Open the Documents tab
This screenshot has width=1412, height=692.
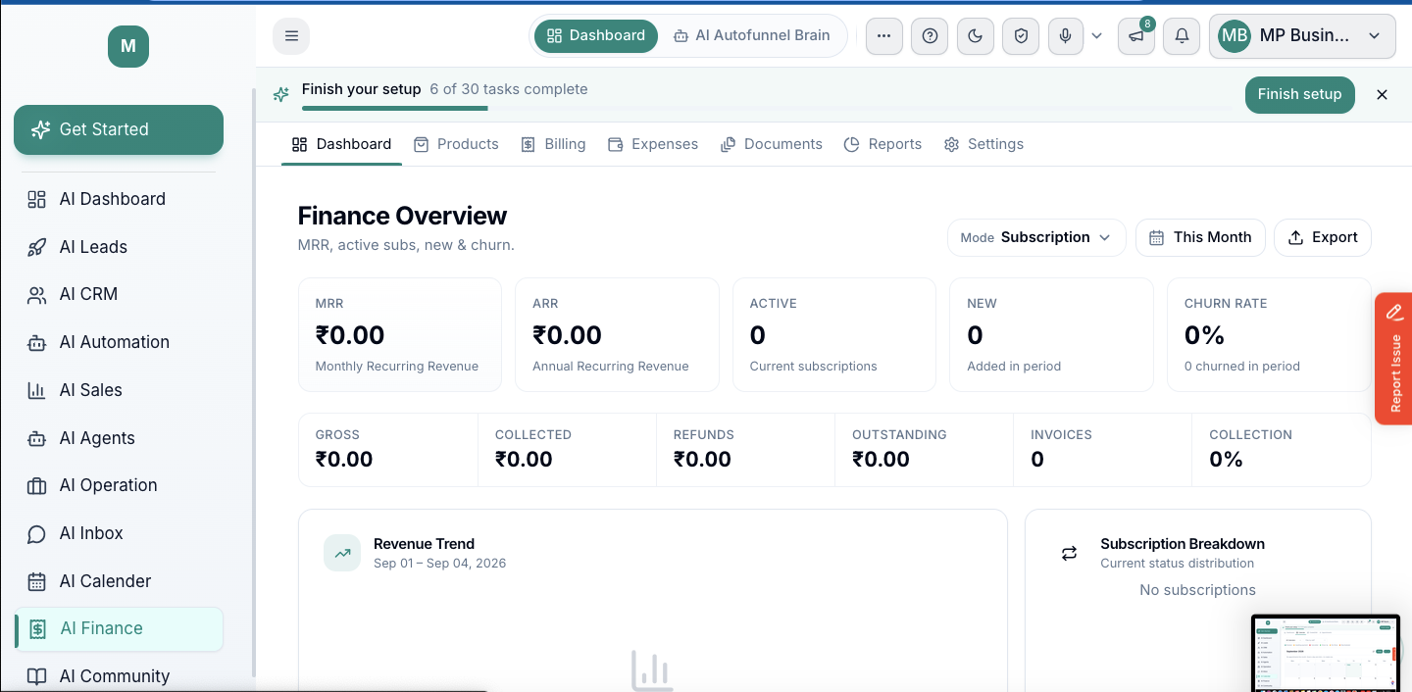click(772, 144)
